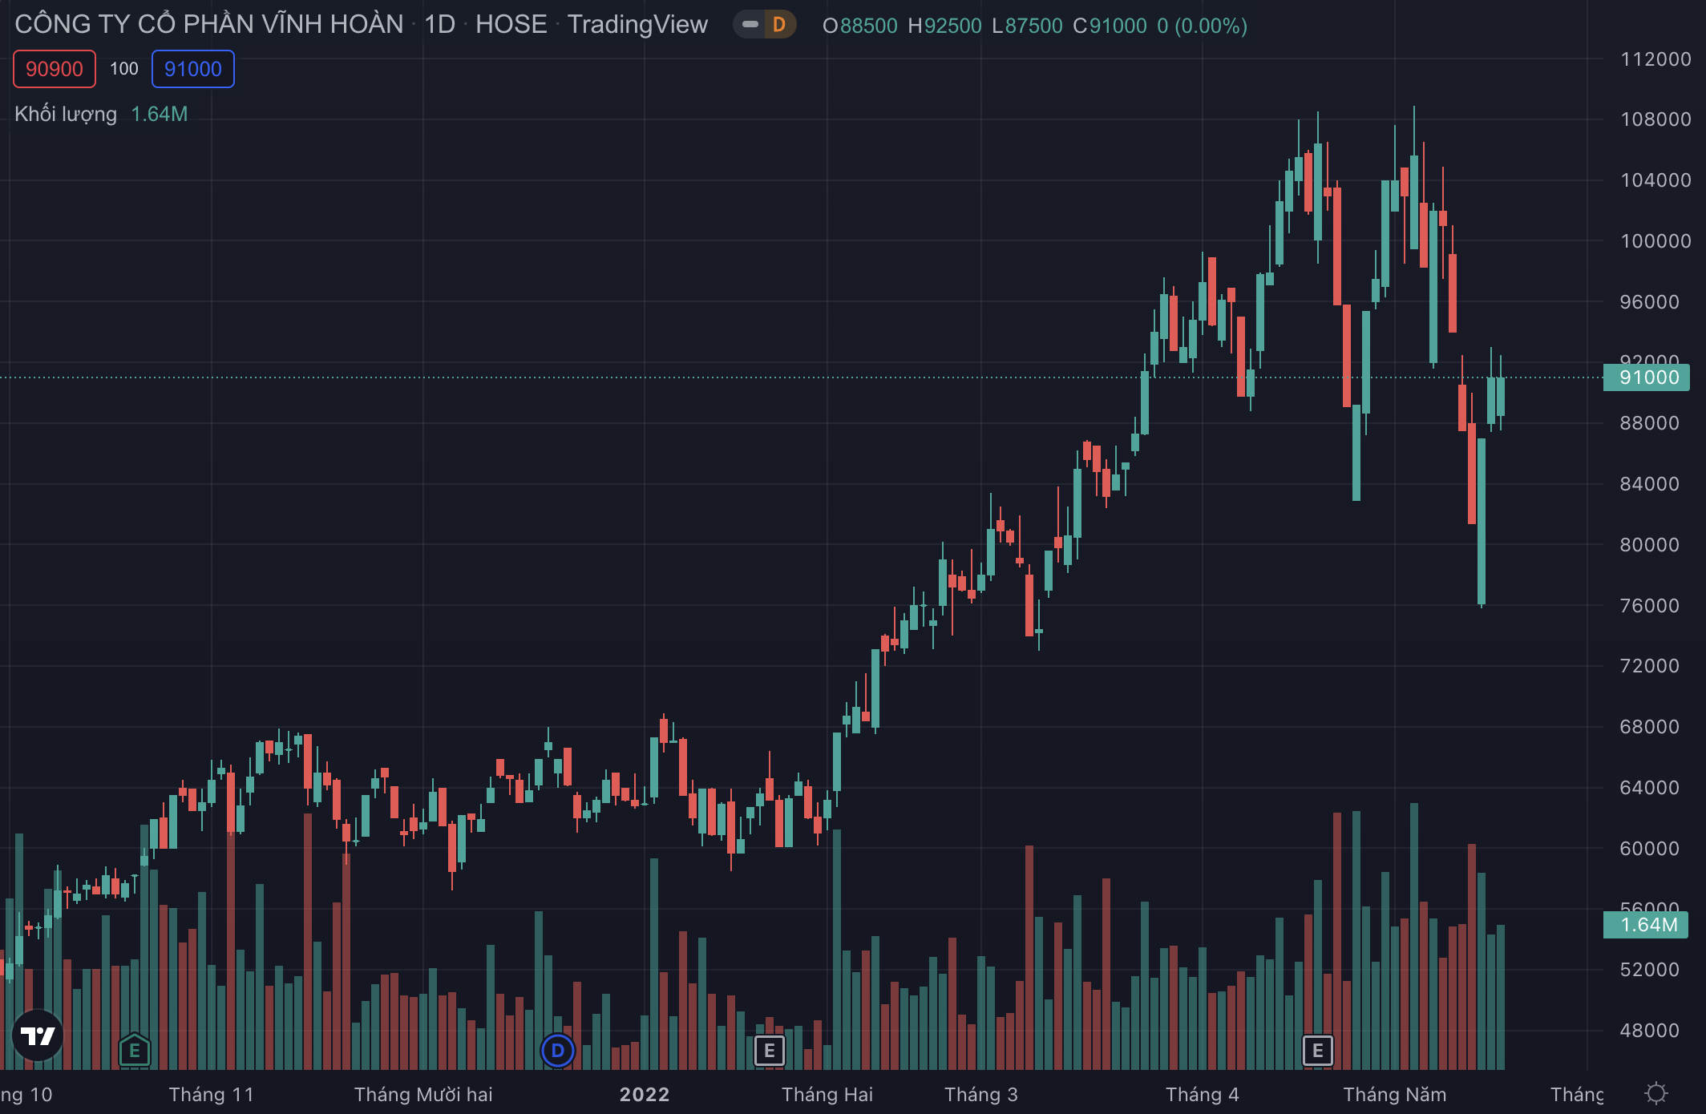This screenshot has width=1706, height=1114.
Task: Click the 2022 time axis label
Action: pos(645,1095)
